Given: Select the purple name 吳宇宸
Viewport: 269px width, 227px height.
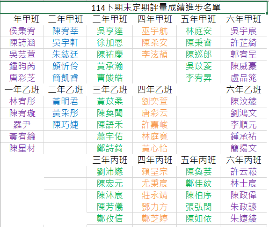Looking at the screenshot, I should click(x=243, y=31).
